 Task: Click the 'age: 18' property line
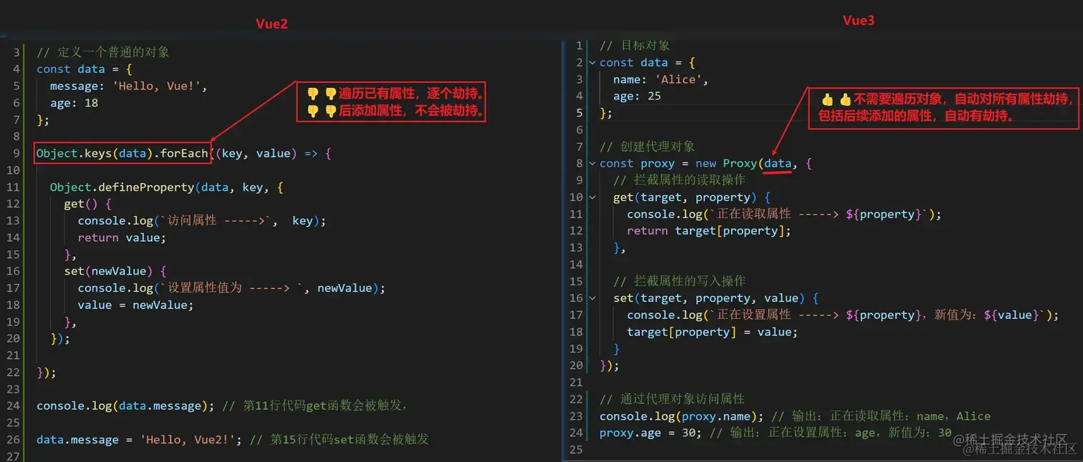(x=74, y=103)
